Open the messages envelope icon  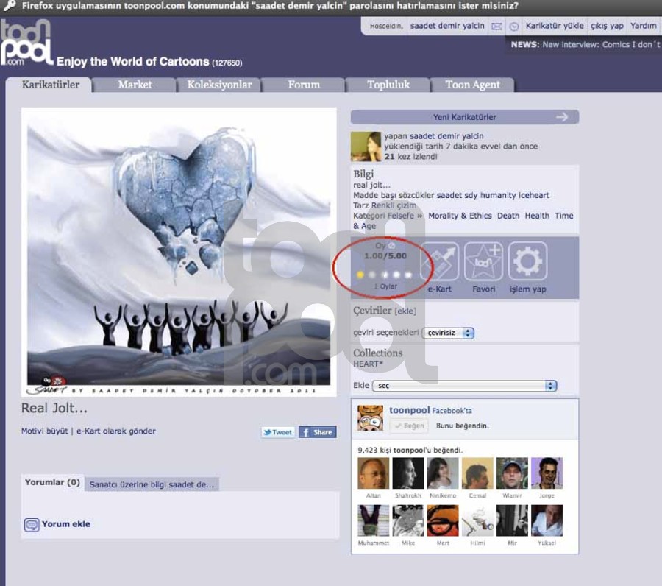click(497, 27)
